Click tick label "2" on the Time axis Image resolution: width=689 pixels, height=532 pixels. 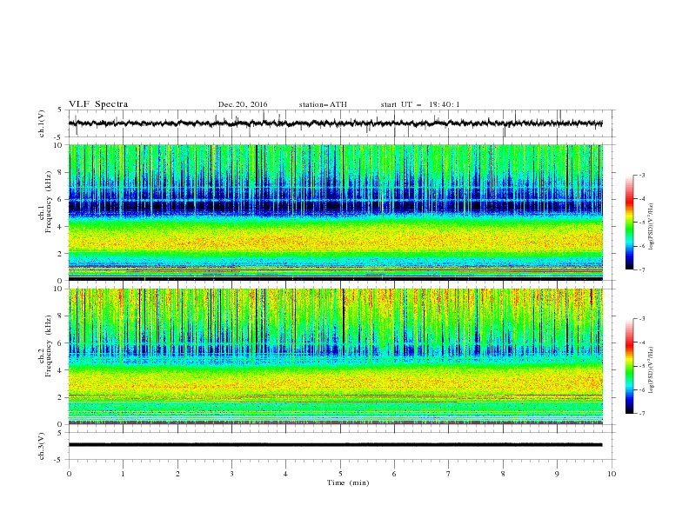pyautogui.click(x=177, y=474)
